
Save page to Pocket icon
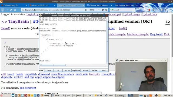coord(103,10)
